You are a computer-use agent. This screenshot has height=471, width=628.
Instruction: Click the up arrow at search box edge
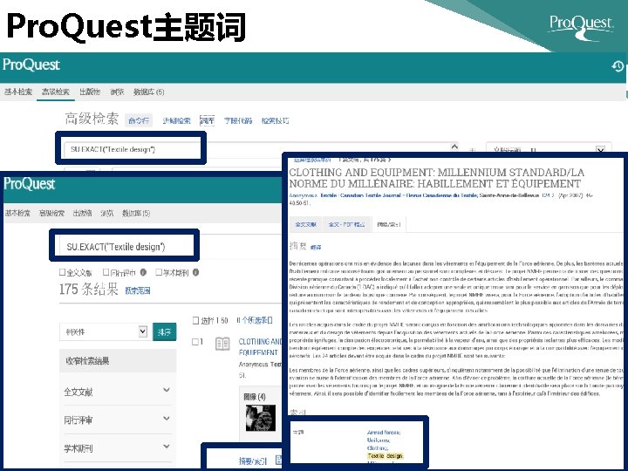454,147
